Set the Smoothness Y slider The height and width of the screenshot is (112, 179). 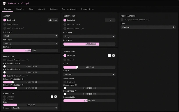tap(89, 94)
